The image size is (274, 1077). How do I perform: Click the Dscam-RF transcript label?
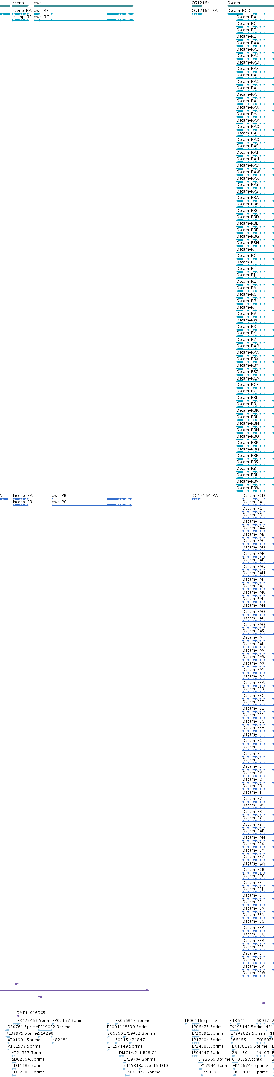[246, 249]
